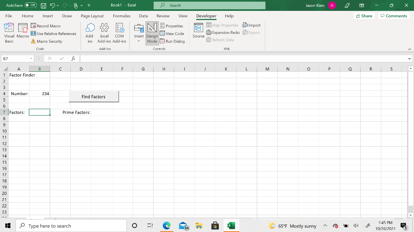Screen dimensions: 414x232
Task: Switch to the Formulas tab
Action: (121, 16)
